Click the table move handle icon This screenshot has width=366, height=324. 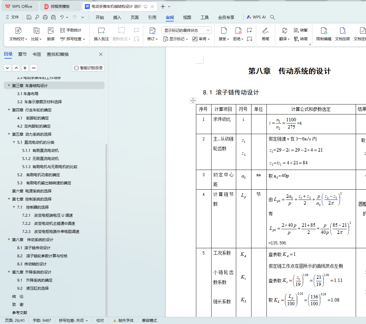click(x=193, y=100)
